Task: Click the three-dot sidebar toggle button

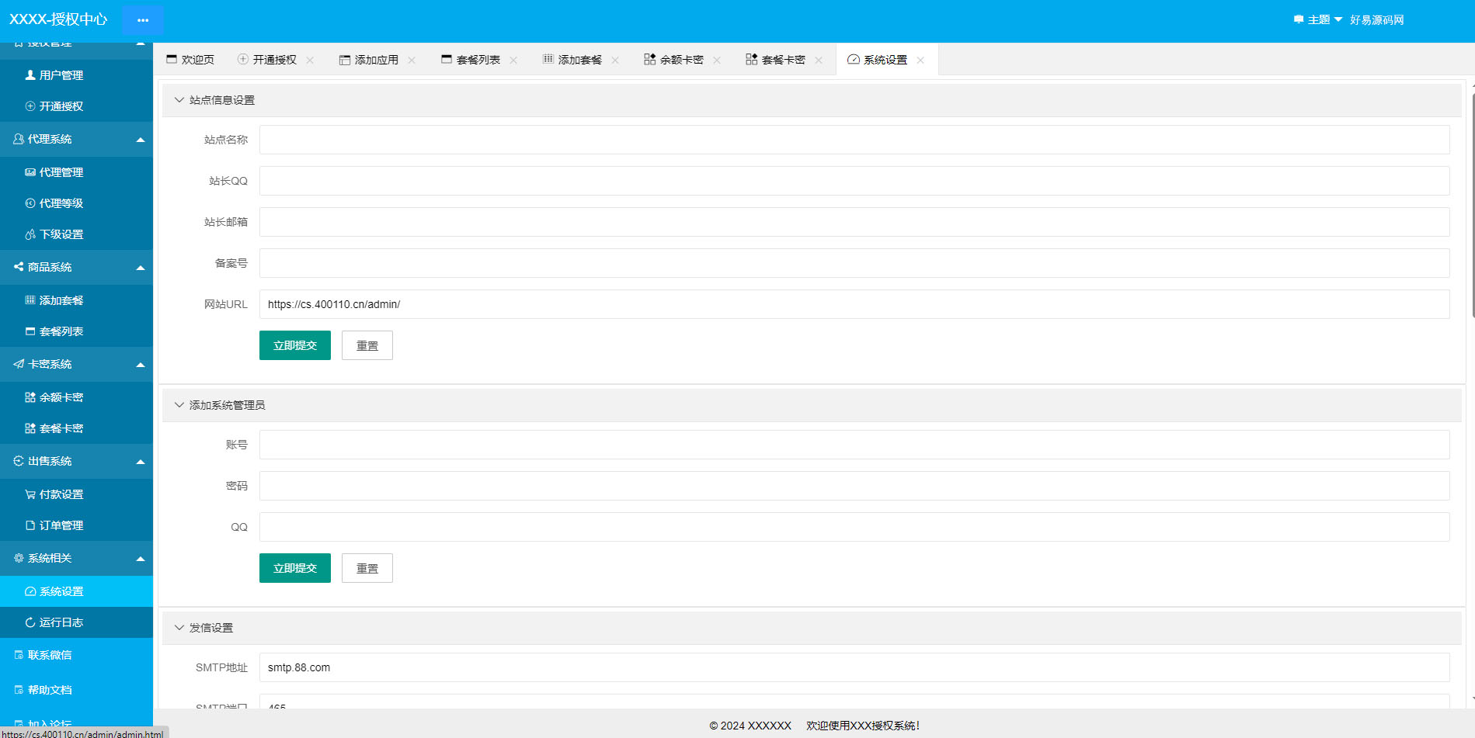Action: coord(143,20)
